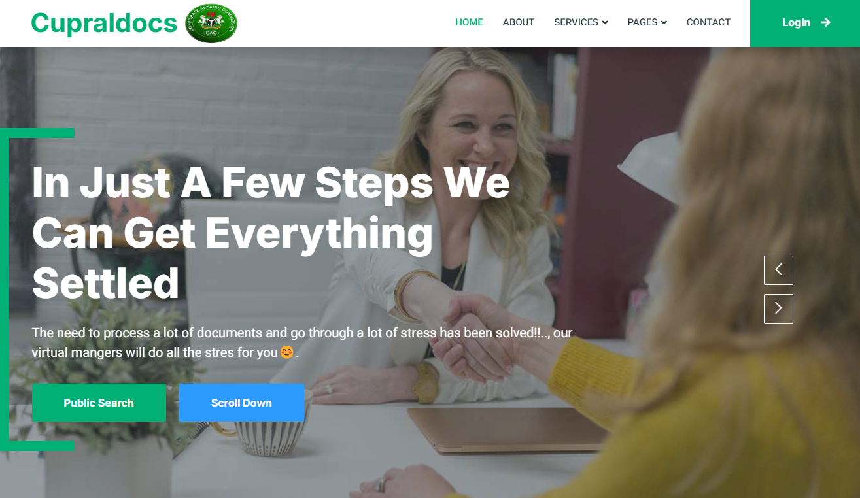Click the smiling emoji after 'for you'
This screenshot has height=498, width=860.
[286, 352]
